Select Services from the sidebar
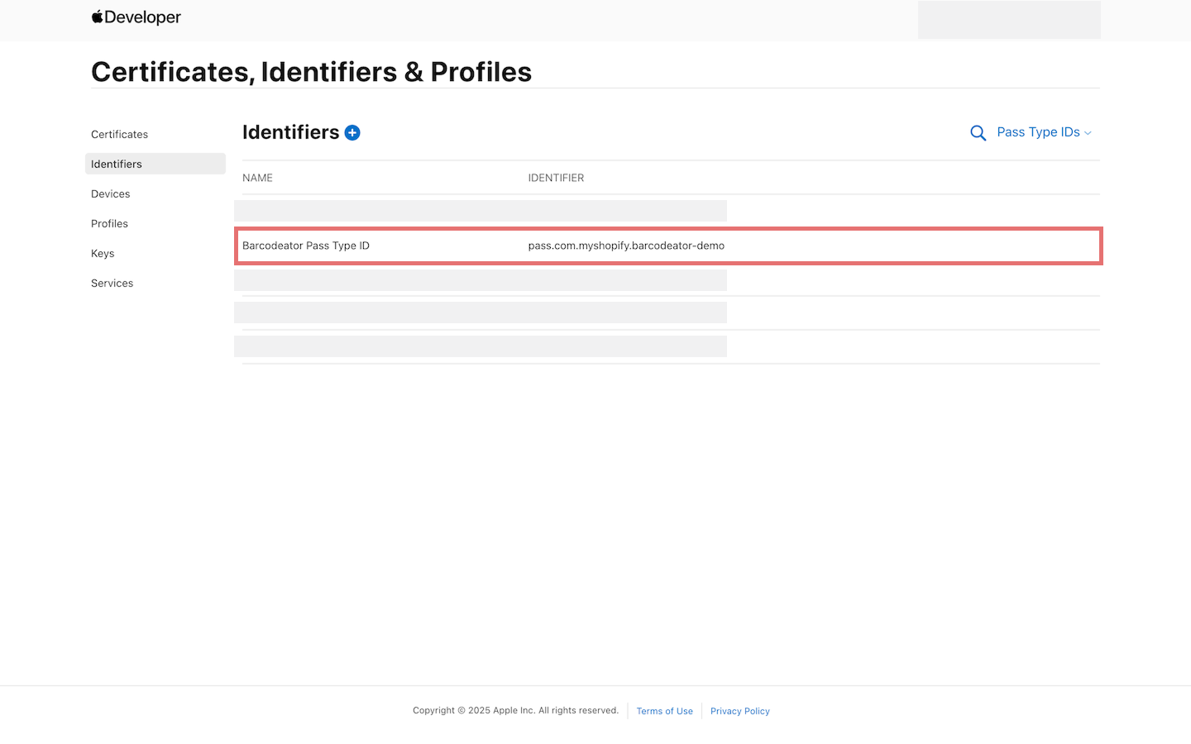This screenshot has height=744, width=1191. 112,283
